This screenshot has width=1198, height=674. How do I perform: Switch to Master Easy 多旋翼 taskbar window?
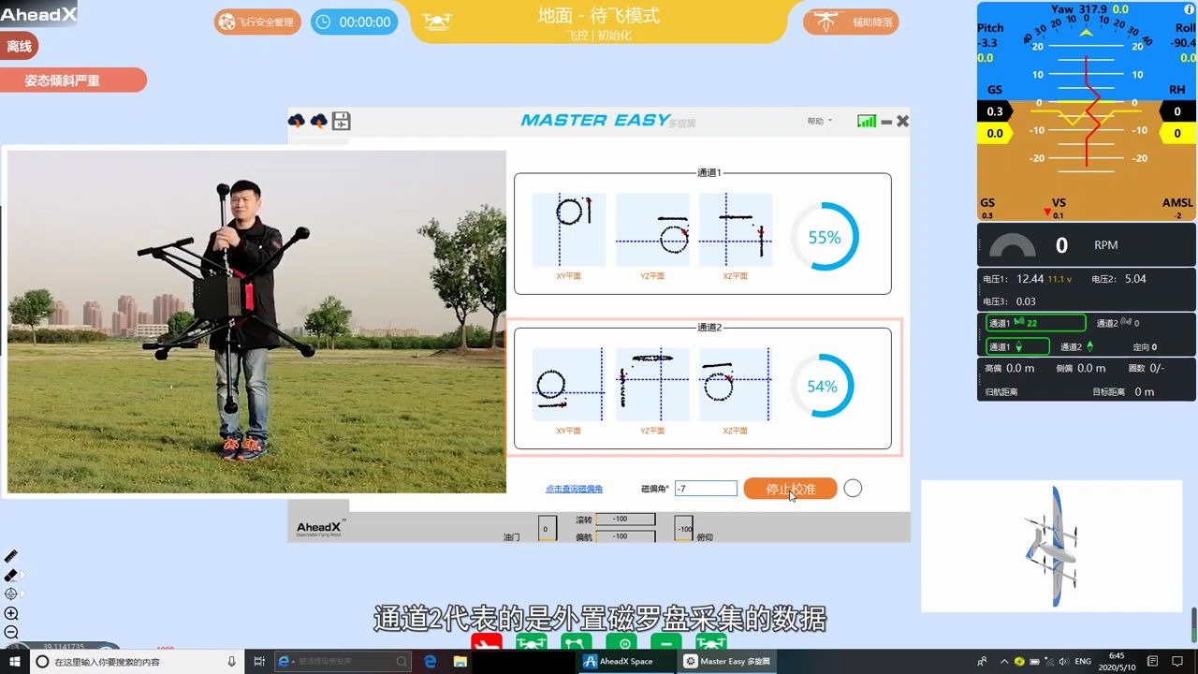[726, 662]
